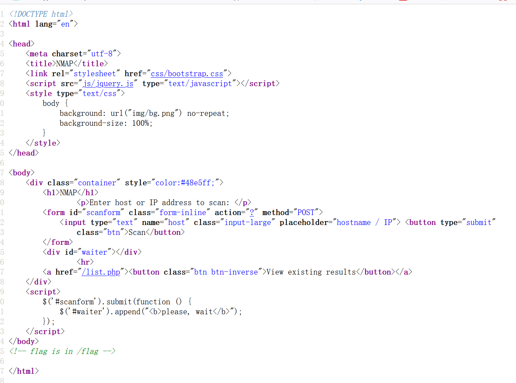Open the css/bootstrap.css link
This screenshot has width=516, height=383.
click(187, 74)
